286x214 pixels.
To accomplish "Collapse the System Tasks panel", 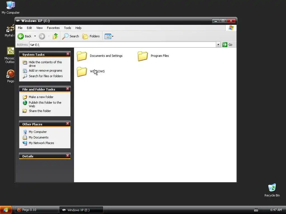I will (68, 54).
